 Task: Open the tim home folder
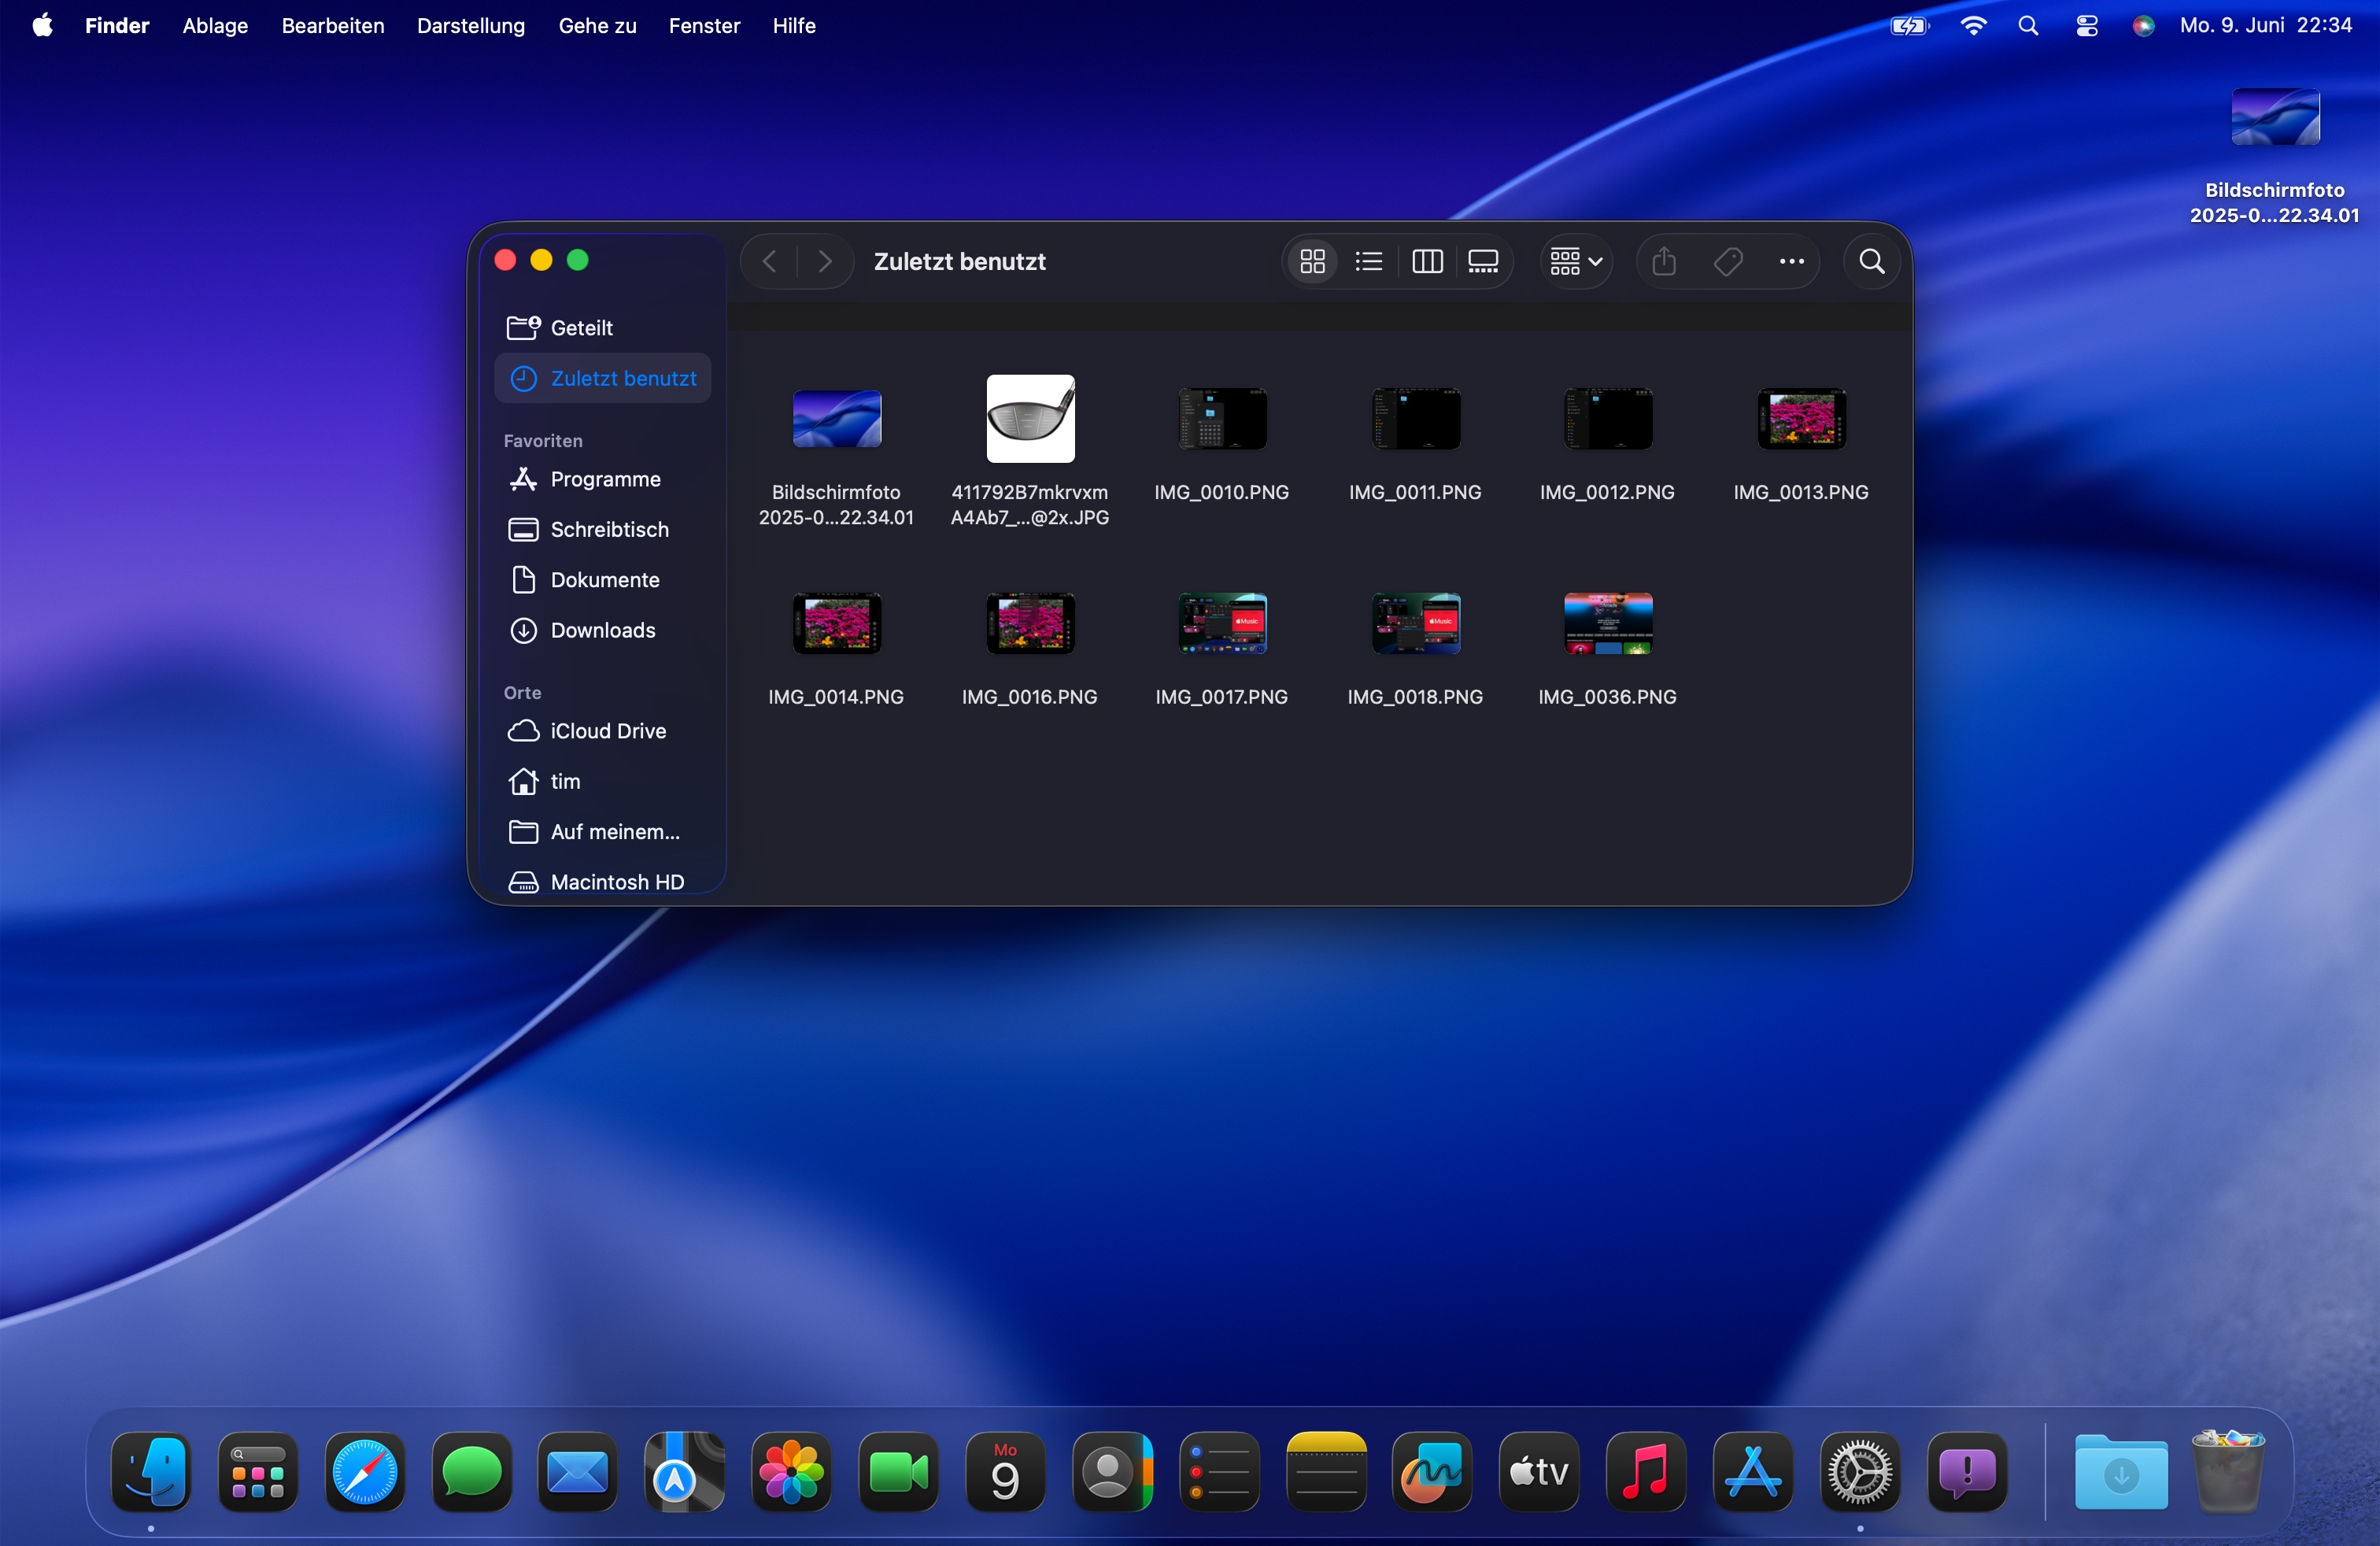[603, 781]
